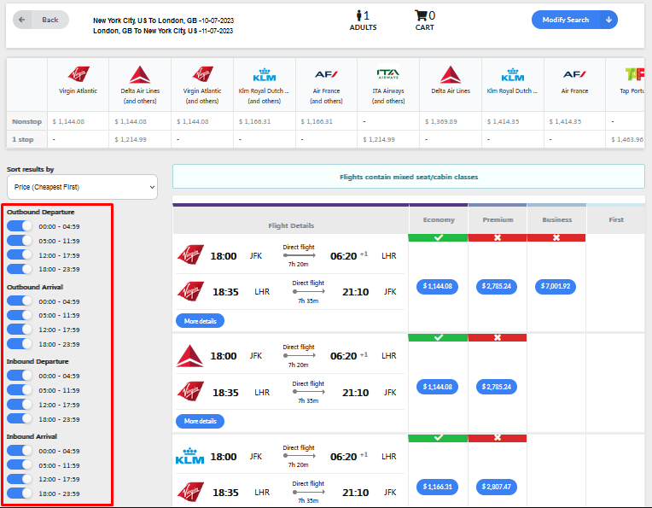Viewport: 652px width, 508px height.
Task: Choose $1,144.08 economy fare for Delta flight
Action: 438,387
